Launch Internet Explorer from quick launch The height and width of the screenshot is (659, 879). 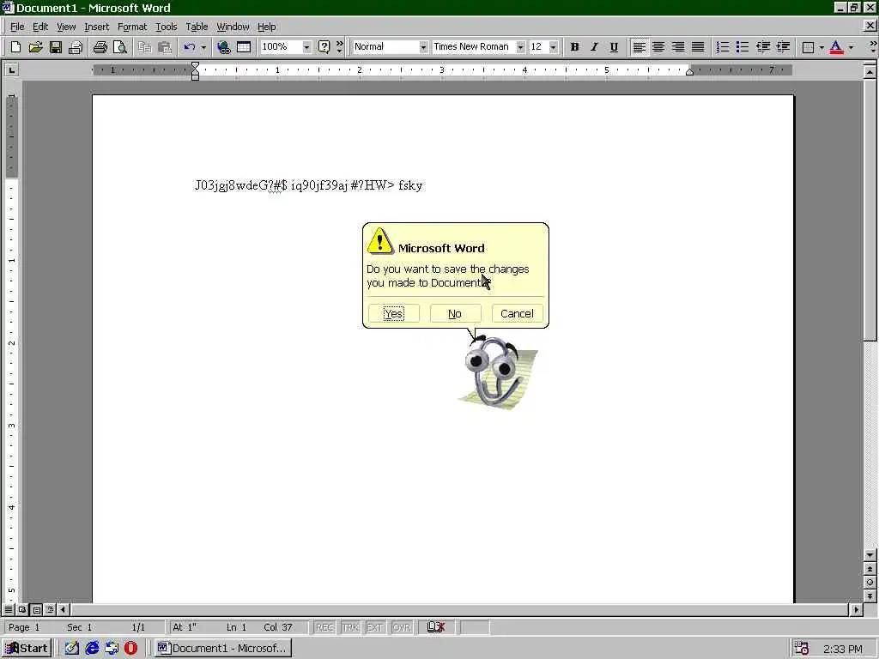(x=92, y=649)
